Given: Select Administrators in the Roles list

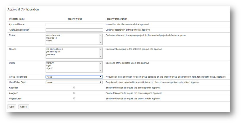Looking at the screenshot, I should tap(53, 35).
